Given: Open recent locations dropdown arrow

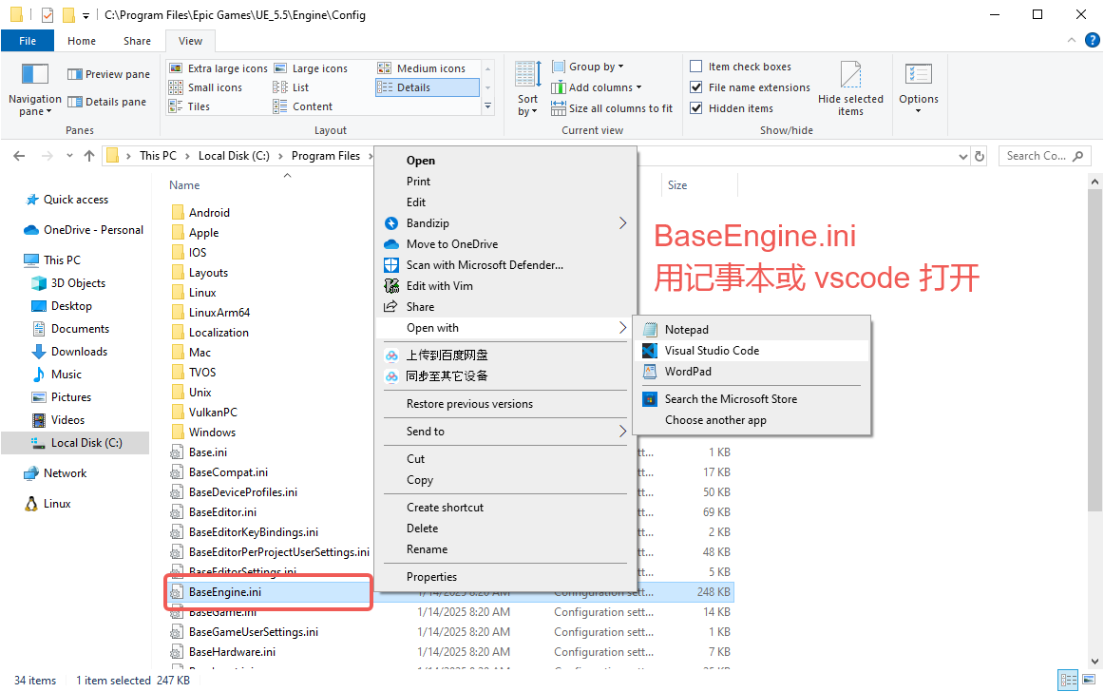Looking at the screenshot, I should pos(69,156).
